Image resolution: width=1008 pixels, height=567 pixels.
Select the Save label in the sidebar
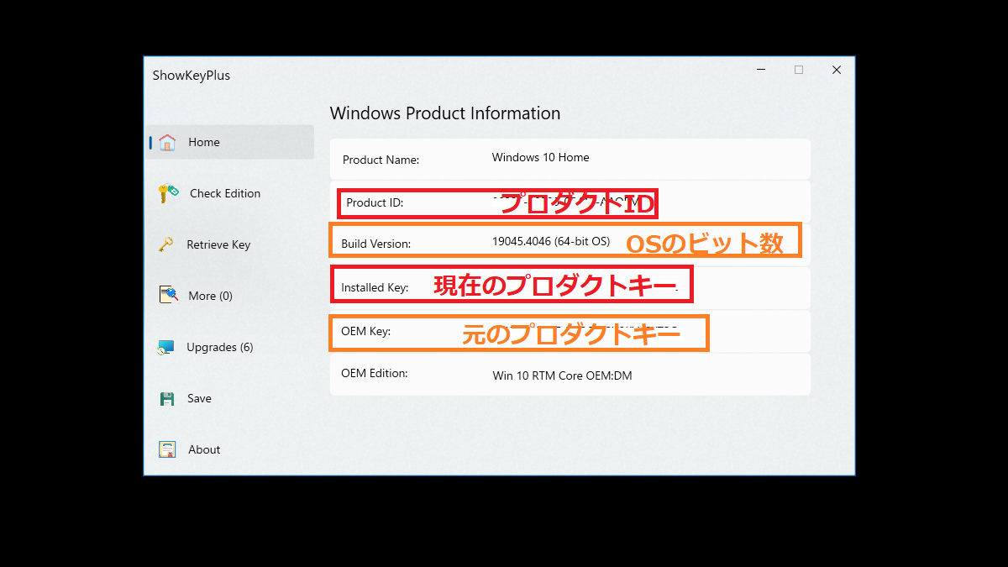(x=199, y=398)
